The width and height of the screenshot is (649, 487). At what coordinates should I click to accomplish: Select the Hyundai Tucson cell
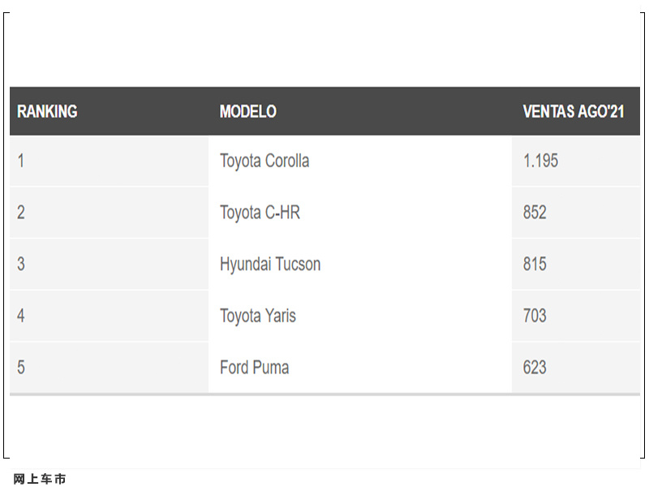[360, 265]
